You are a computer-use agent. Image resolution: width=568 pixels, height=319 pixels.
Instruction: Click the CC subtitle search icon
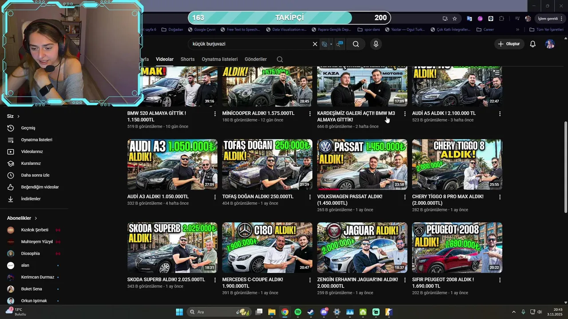pyautogui.click(x=340, y=44)
